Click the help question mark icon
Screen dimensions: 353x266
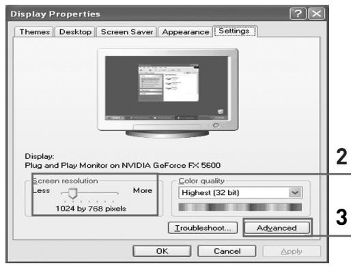click(298, 14)
